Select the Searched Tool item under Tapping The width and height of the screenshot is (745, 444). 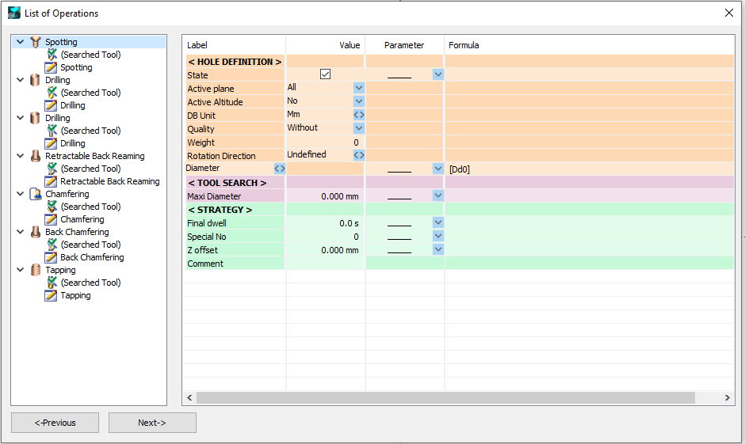90,283
